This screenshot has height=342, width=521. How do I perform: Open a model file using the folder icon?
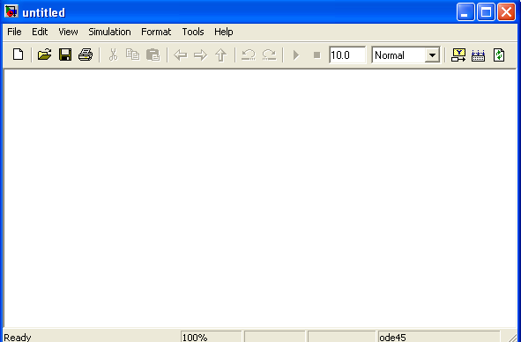tap(45, 55)
